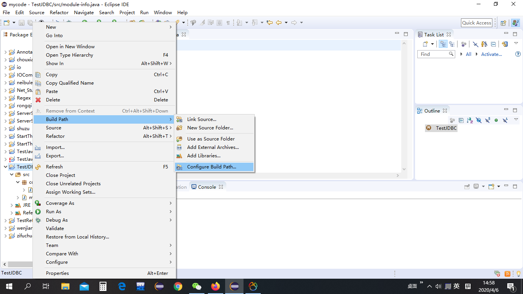
Task: Collapse the src folder tree node
Action: click(x=12, y=175)
